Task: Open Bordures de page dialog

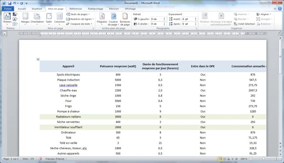Action: [x=125, y=19]
